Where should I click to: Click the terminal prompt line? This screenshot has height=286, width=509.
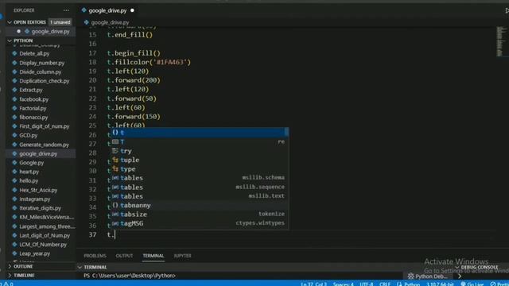[x=130, y=276]
